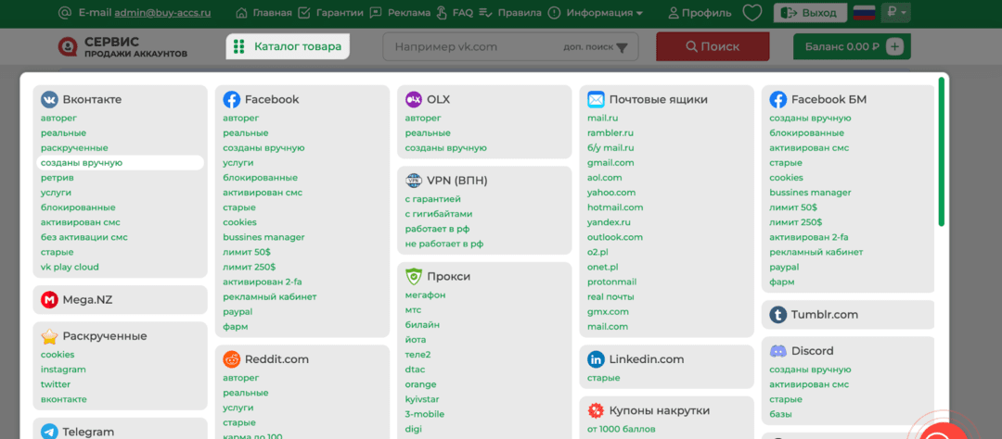Screen dimensions: 1002x439
Task: Click the Linkedin.com logo icon
Action: pos(596,359)
